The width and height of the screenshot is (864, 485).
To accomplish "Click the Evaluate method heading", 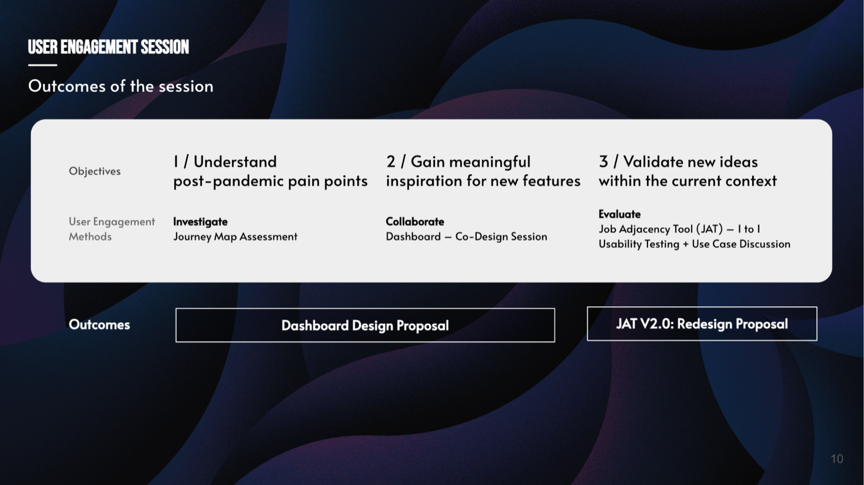I will [619, 214].
